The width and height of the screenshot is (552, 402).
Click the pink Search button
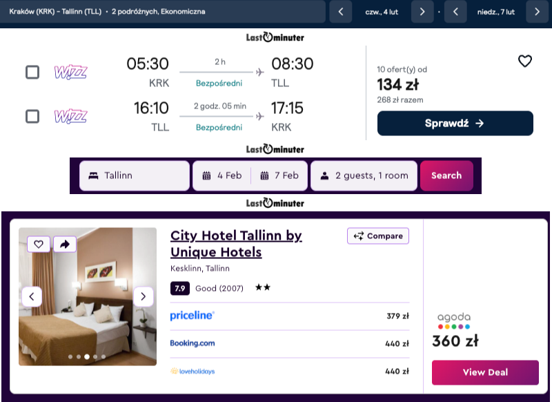[x=446, y=175]
